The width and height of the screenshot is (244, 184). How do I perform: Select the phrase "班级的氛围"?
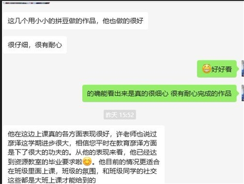79,171
